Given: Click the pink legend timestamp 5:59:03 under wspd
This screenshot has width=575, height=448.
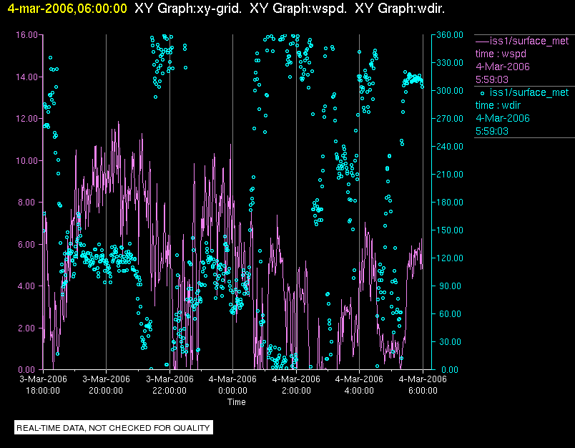Looking at the screenshot, I should 492,79.
